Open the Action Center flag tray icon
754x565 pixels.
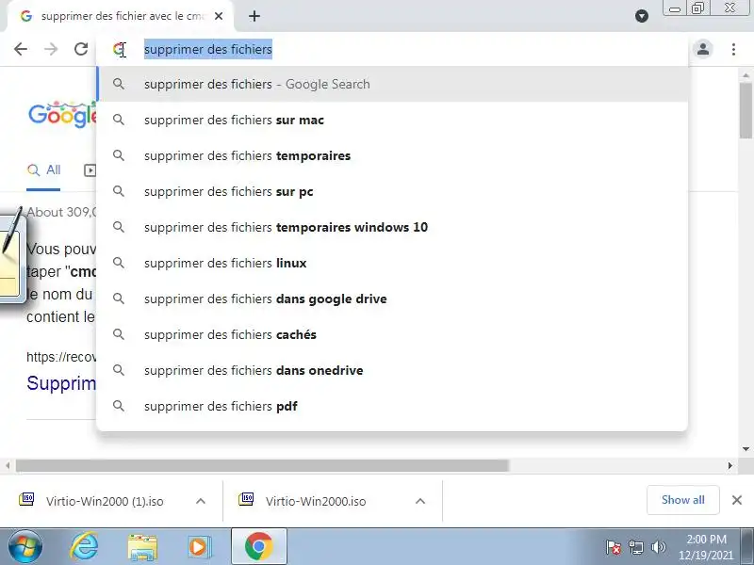pyautogui.click(x=614, y=547)
